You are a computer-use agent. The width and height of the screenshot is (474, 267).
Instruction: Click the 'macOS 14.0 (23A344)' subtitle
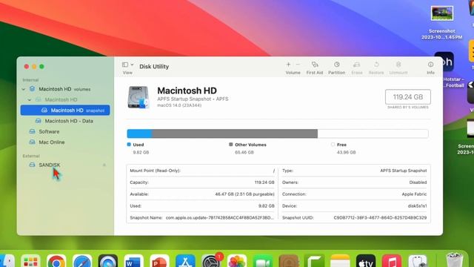pos(179,105)
